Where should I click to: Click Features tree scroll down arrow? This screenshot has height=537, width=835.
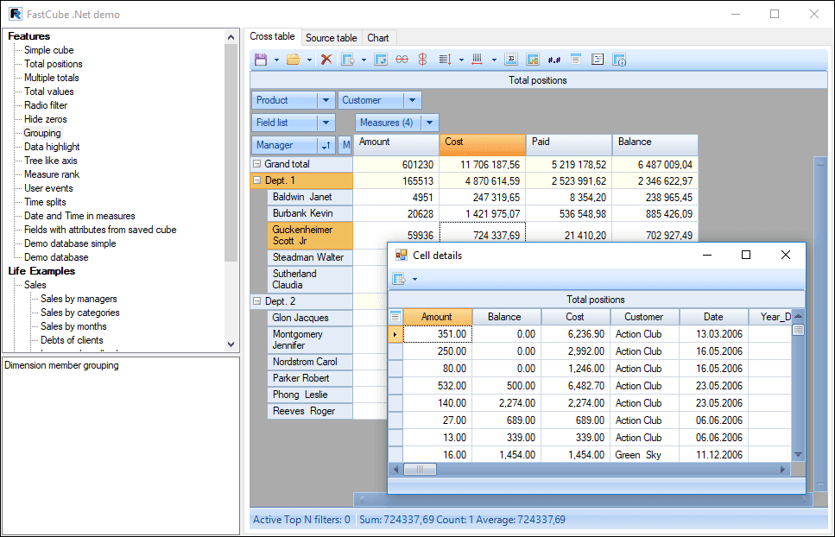[231, 344]
